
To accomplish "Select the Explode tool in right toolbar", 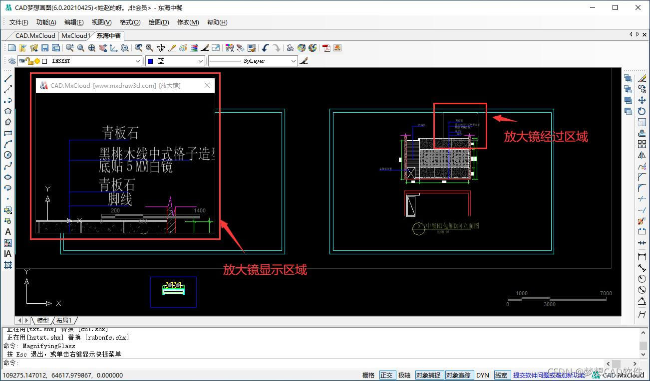I will 642,221.
